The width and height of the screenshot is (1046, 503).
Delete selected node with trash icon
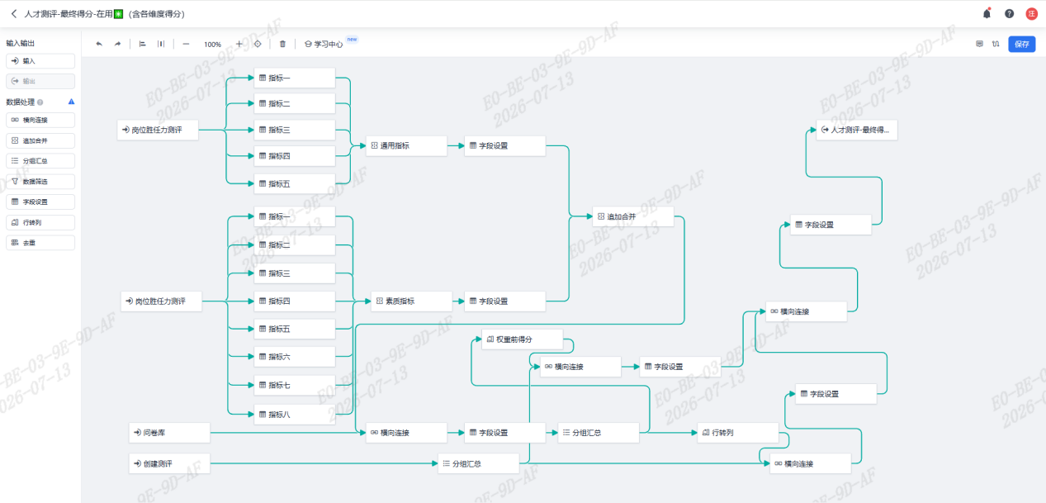(x=283, y=44)
